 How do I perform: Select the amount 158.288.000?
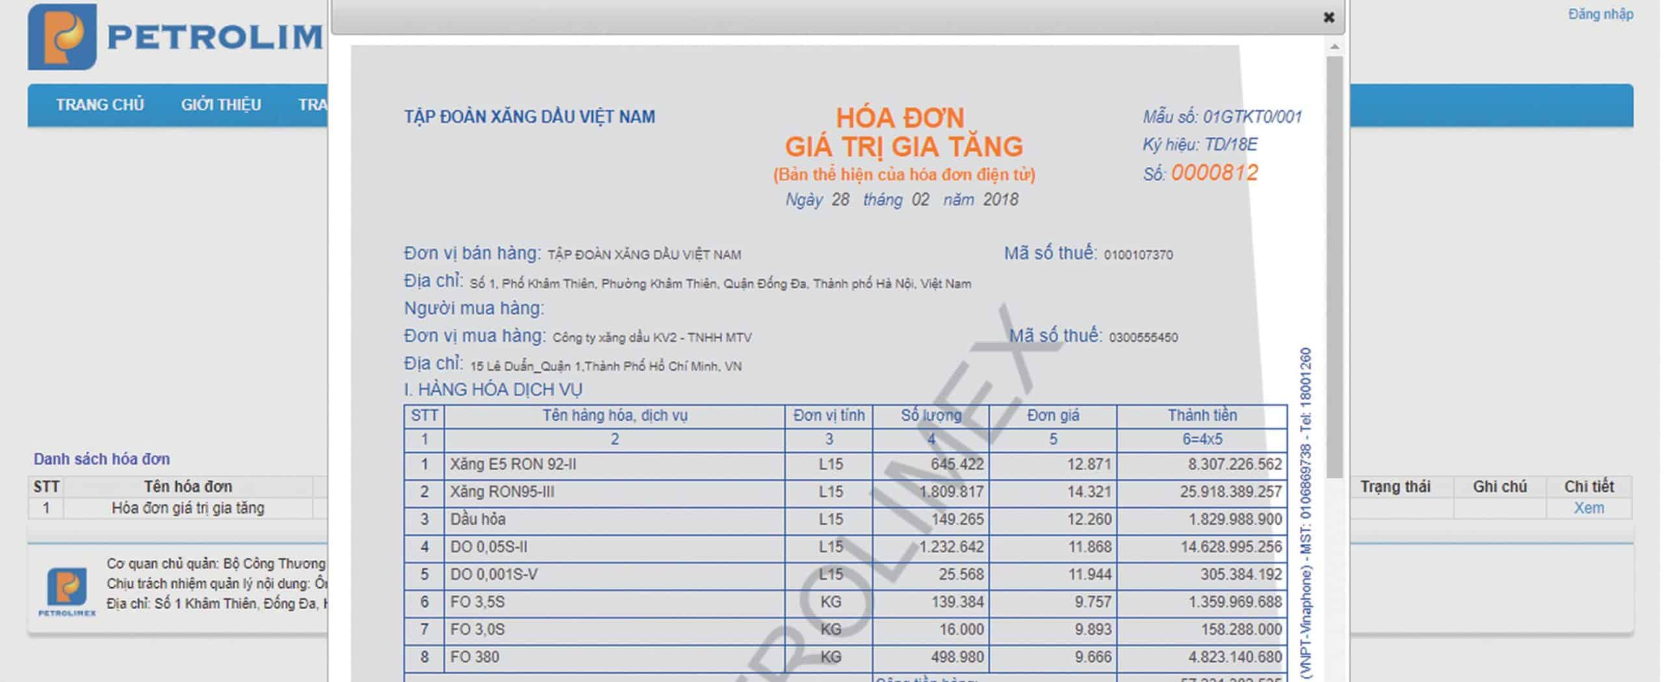[x=1241, y=629]
